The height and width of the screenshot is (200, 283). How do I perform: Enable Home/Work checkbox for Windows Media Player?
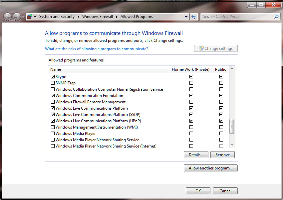point(191,134)
